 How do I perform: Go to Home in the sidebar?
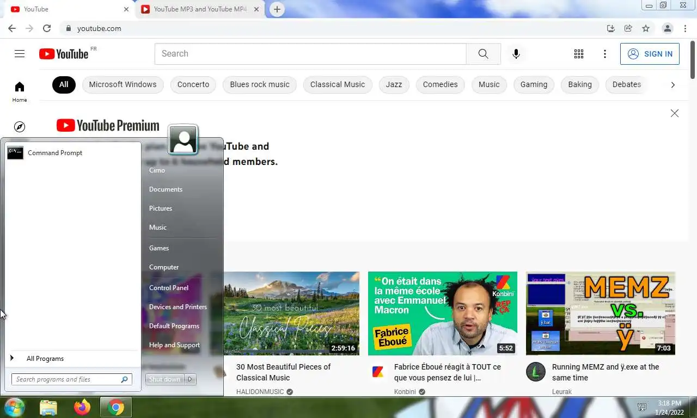20,91
